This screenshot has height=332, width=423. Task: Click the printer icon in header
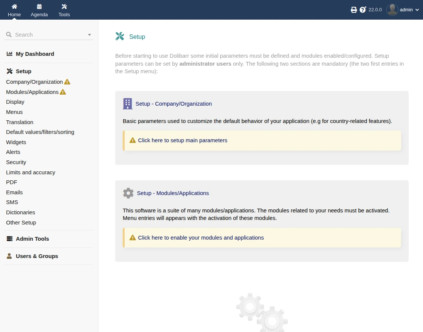point(354,10)
